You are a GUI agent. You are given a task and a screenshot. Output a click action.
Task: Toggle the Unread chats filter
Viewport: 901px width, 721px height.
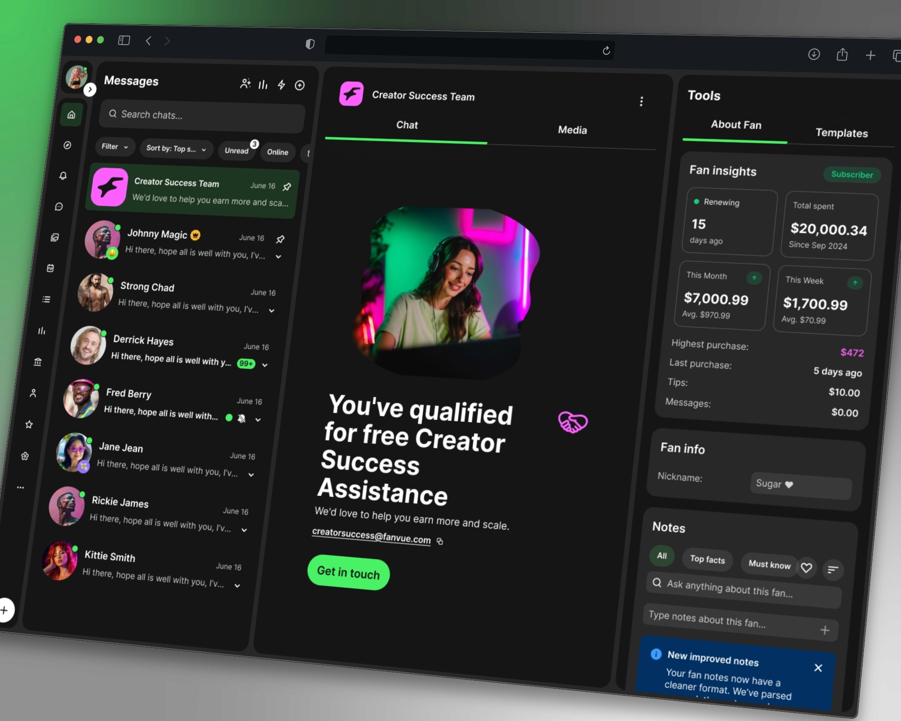237,151
